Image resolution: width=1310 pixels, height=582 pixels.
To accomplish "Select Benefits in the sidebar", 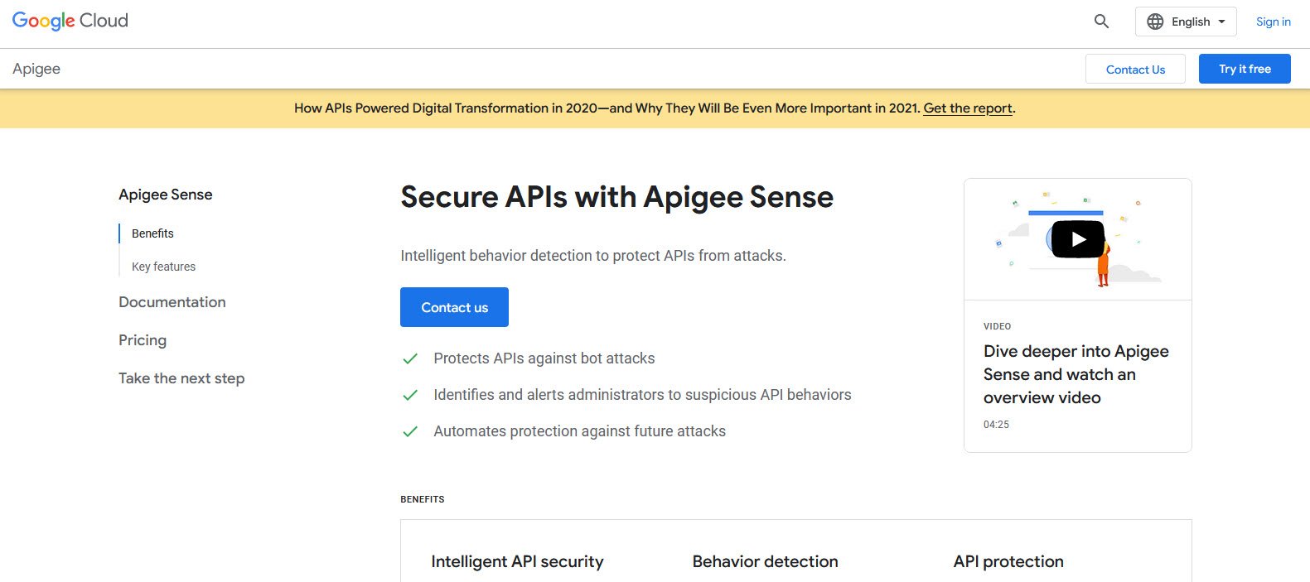I will click(x=152, y=233).
